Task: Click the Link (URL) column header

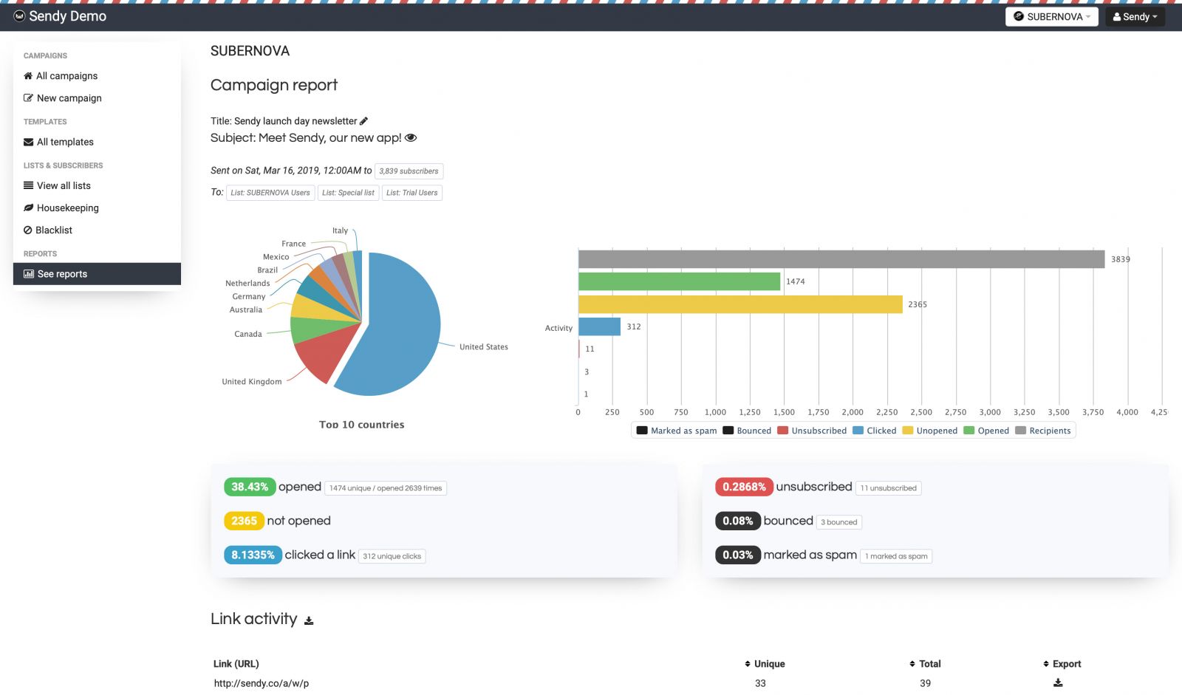Action: [x=236, y=664]
